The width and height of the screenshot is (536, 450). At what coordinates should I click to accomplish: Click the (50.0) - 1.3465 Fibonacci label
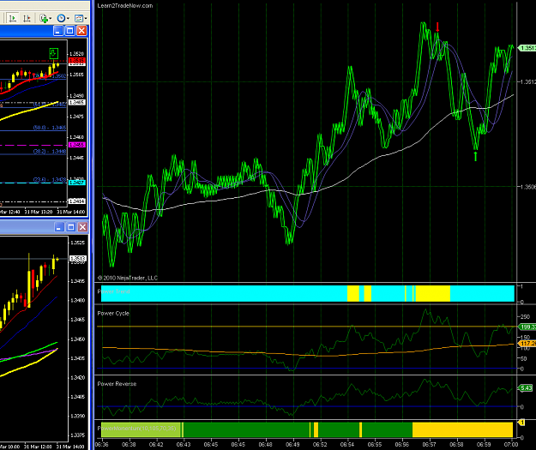coord(50,128)
